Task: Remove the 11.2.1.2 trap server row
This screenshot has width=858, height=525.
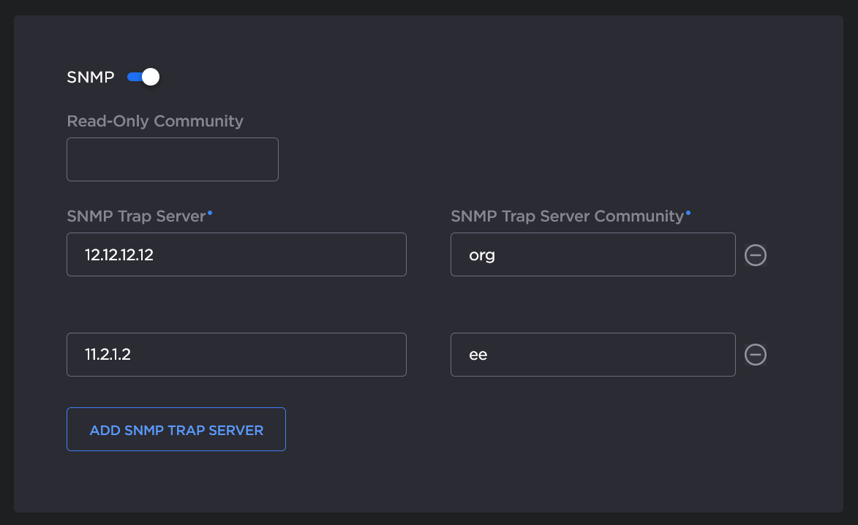Action: click(755, 355)
